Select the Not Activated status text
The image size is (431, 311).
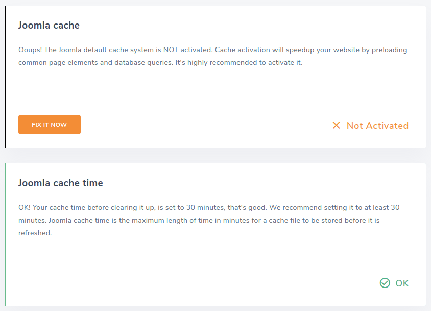click(377, 126)
